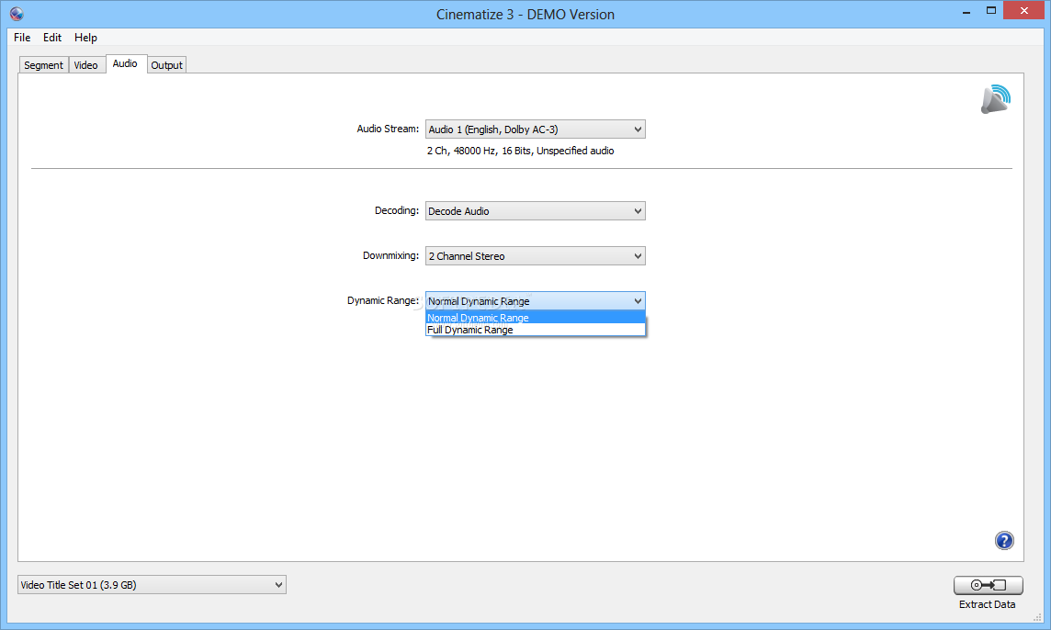The width and height of the screenshot is (1051, 630).
Task: Switch to the Segment tab
Action: pyautogui.click(x=43, y=65)
